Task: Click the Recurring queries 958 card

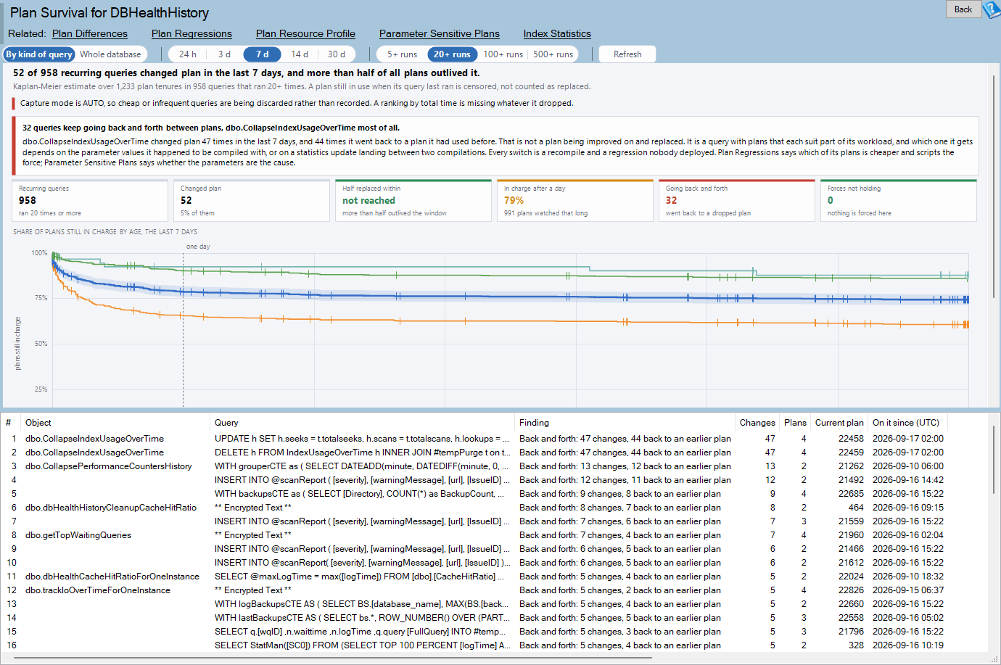Action: coord(90,200)
